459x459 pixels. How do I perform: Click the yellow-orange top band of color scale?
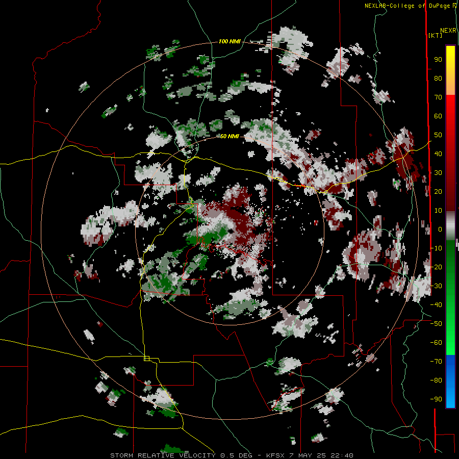click(450, 70)
